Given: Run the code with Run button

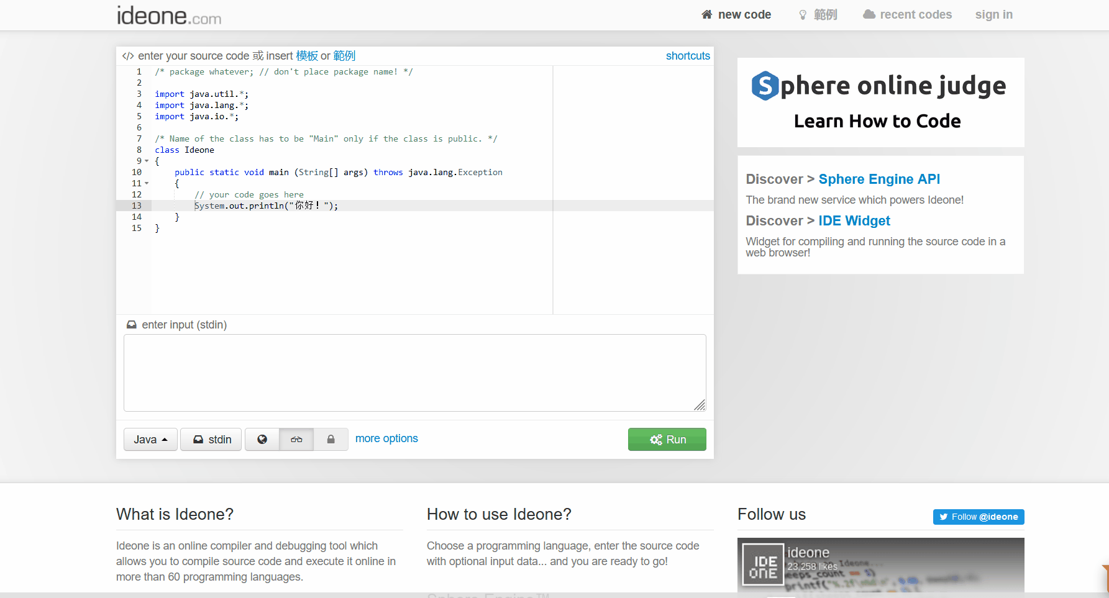Looking at the screenshot, I should (667, 439).
